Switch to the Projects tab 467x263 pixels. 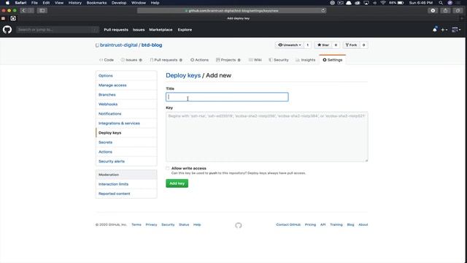click(x=228, y=60)
